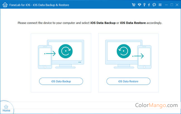Open the shopping cart purchase icon
Viewport: 181px width, 114px height.
coord(134,5)
